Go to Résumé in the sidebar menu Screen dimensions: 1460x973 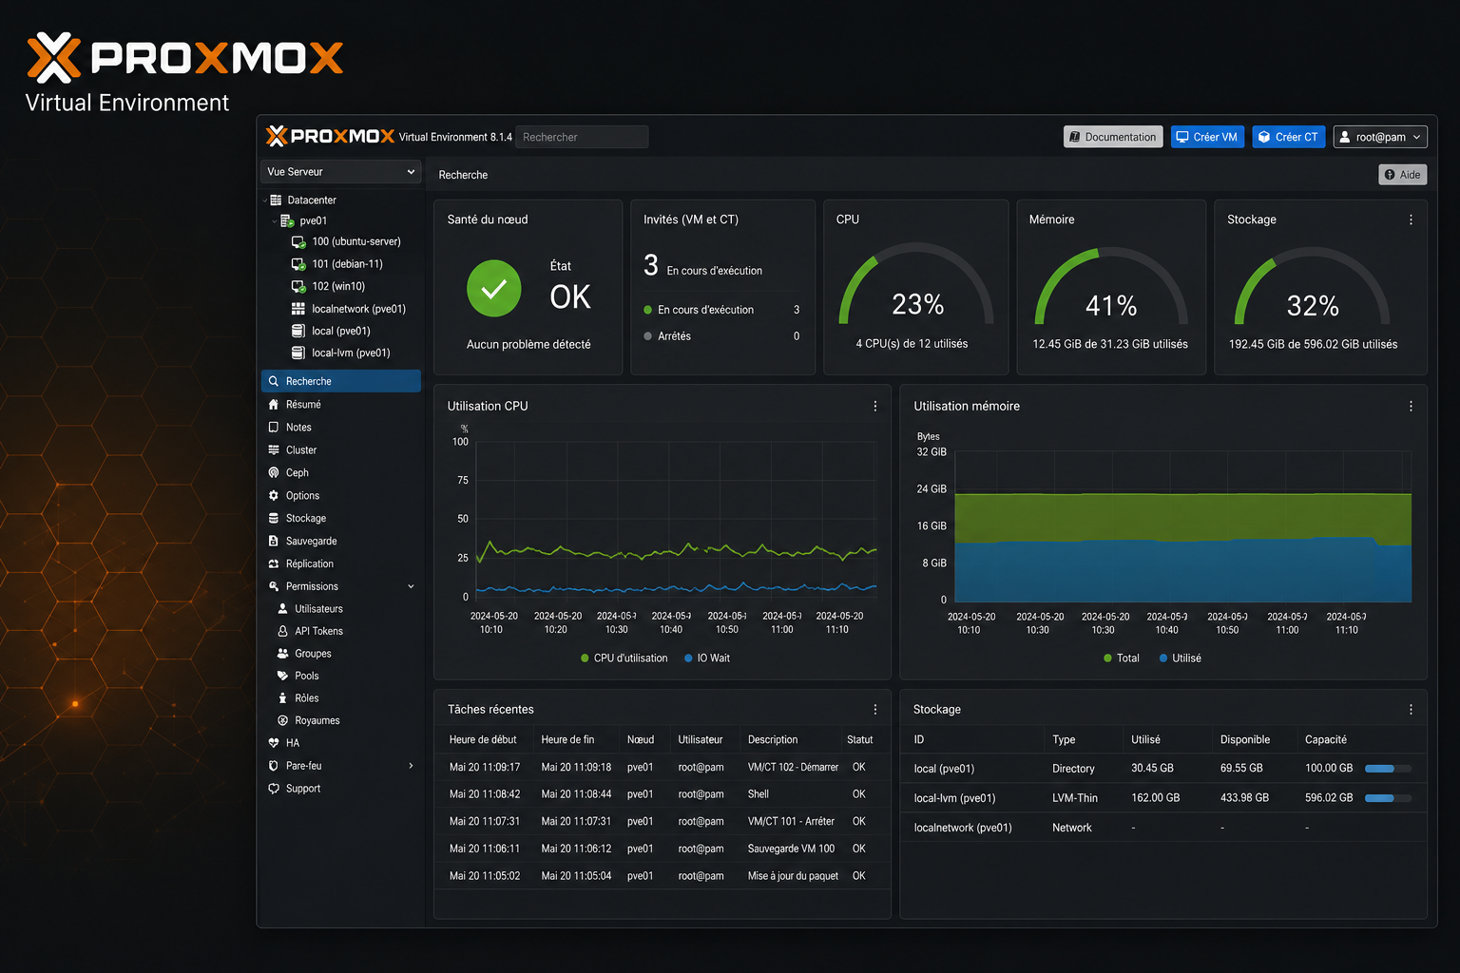click(x=340, y=405)
